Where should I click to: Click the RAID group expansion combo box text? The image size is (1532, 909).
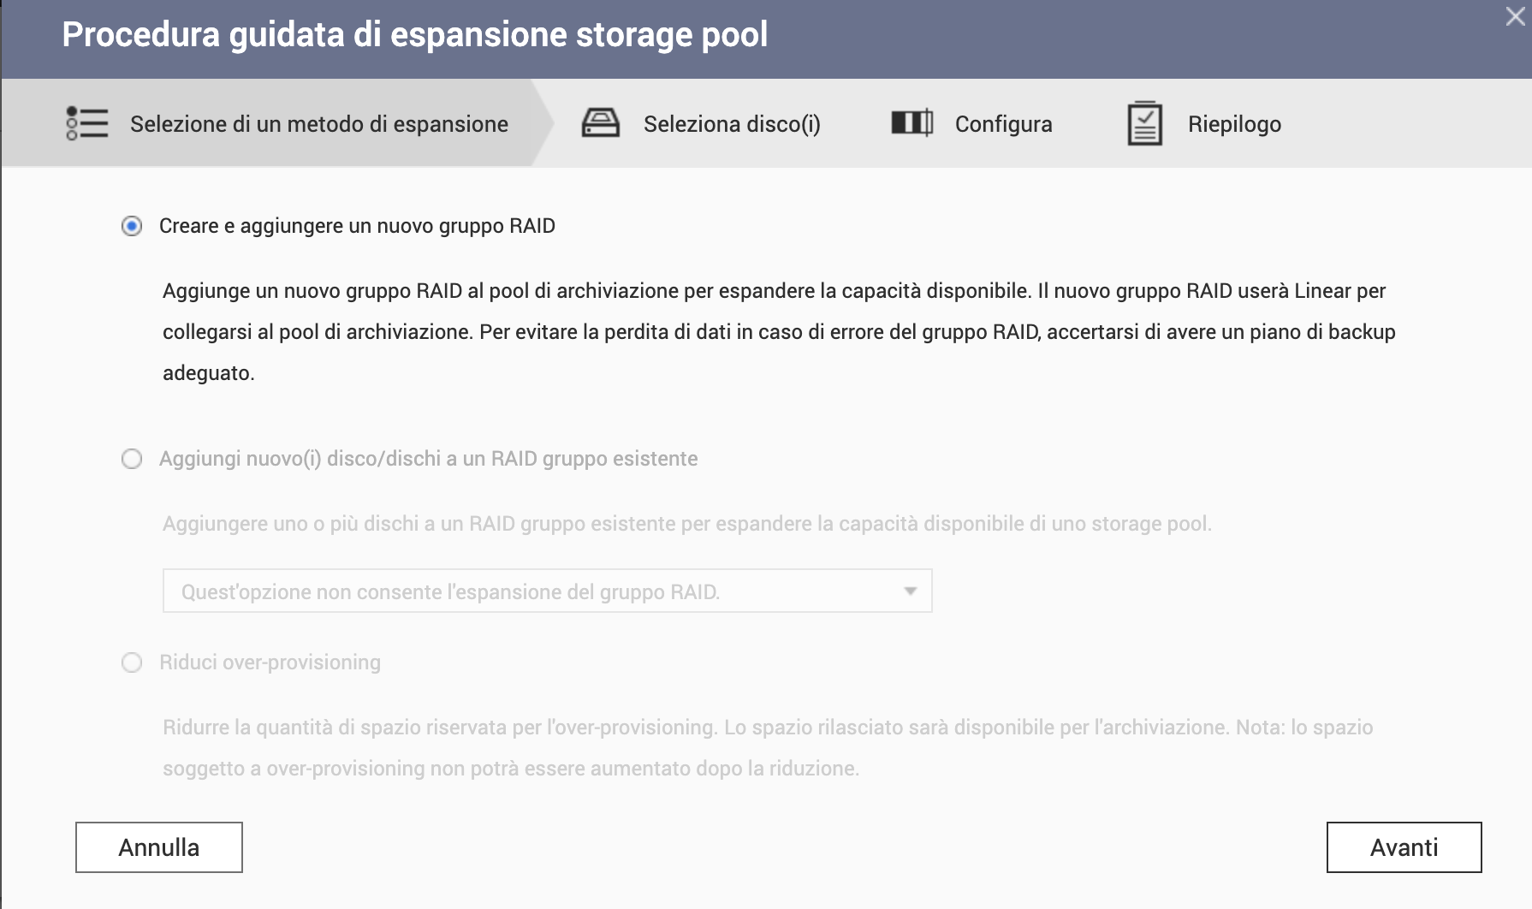coord(450,591)
